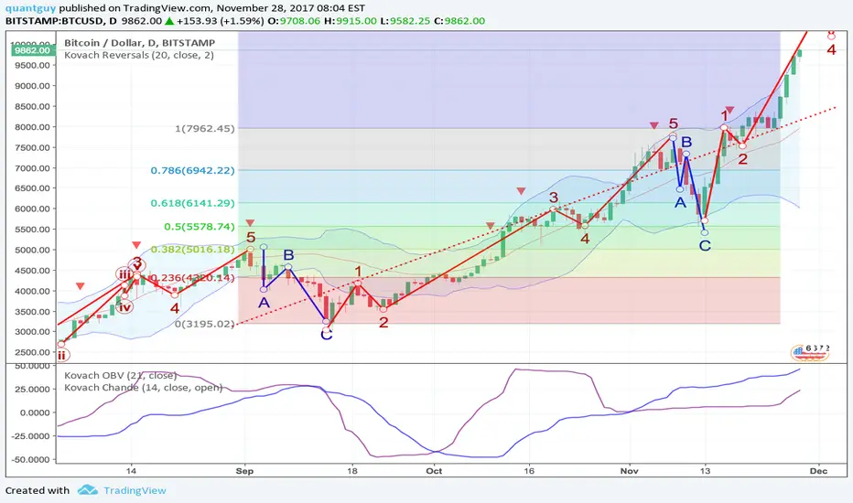
Task: Click the Sep date on time axis
Action: (x=244, y=471)
